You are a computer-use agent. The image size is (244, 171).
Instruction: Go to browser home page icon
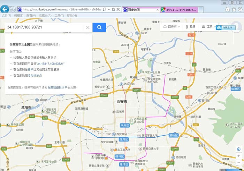click(227, 9)
